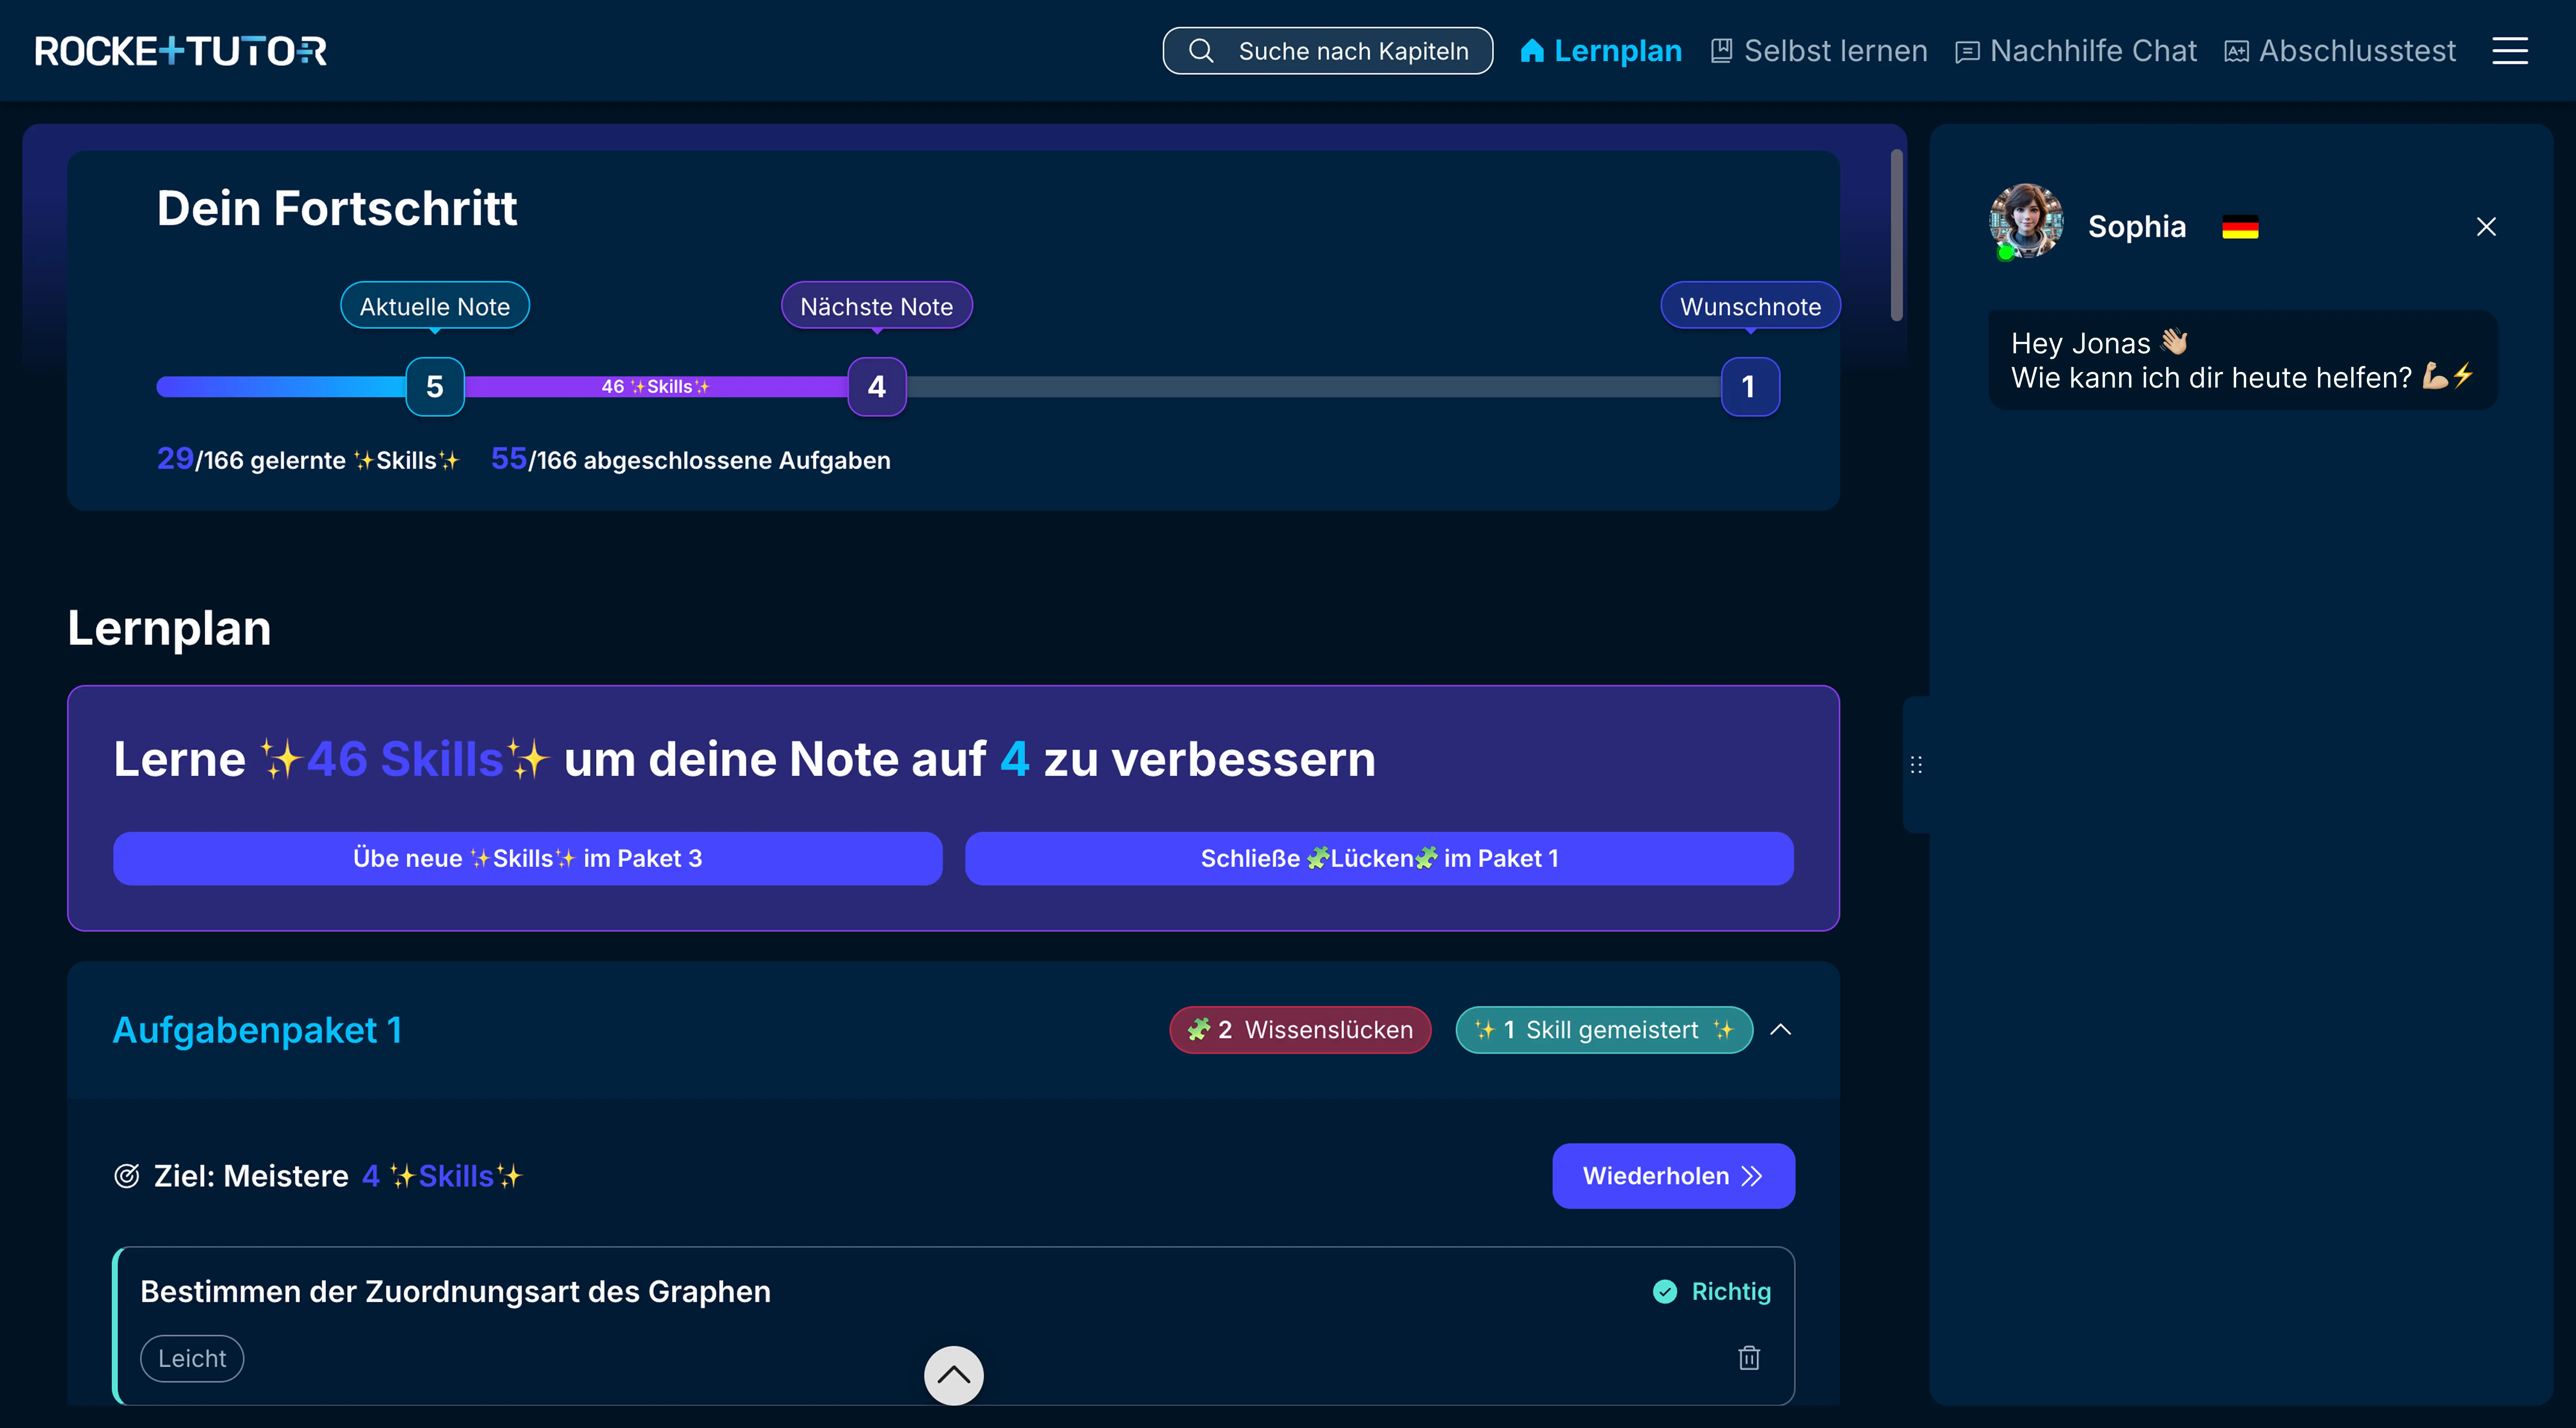The width and height of the screenshot is (2576, 1428).
Task: Click the '2 Wissenslücken' red badge
Action: (x=1300, y=1030)
